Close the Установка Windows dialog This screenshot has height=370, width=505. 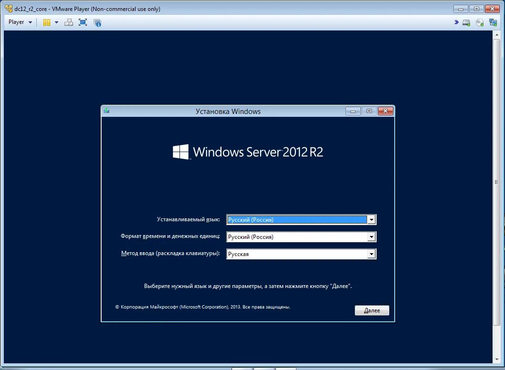pos(386,111)
